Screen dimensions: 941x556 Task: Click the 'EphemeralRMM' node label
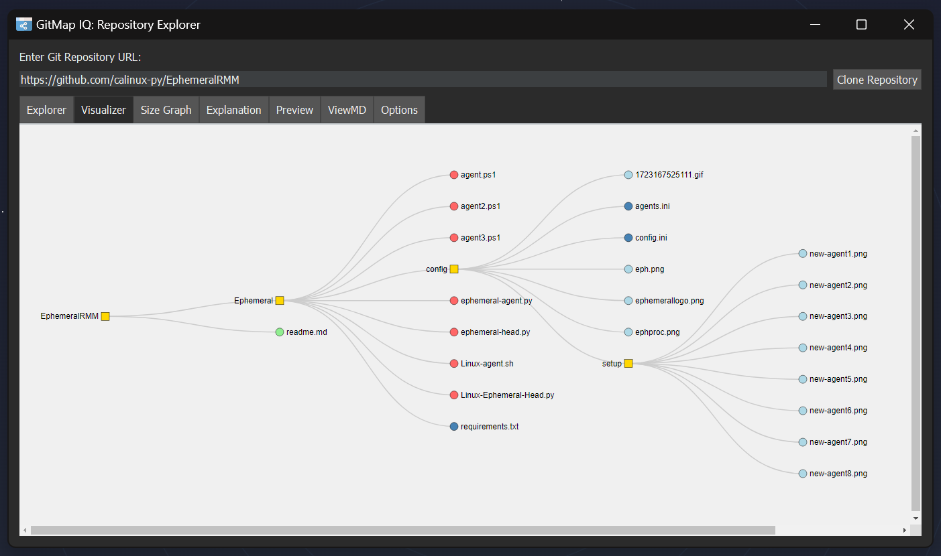[70, 316]
